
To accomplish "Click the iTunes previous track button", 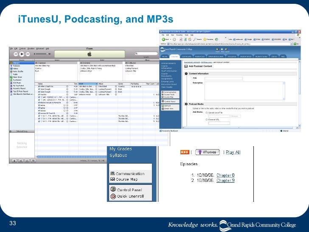I will pos(16,54).
